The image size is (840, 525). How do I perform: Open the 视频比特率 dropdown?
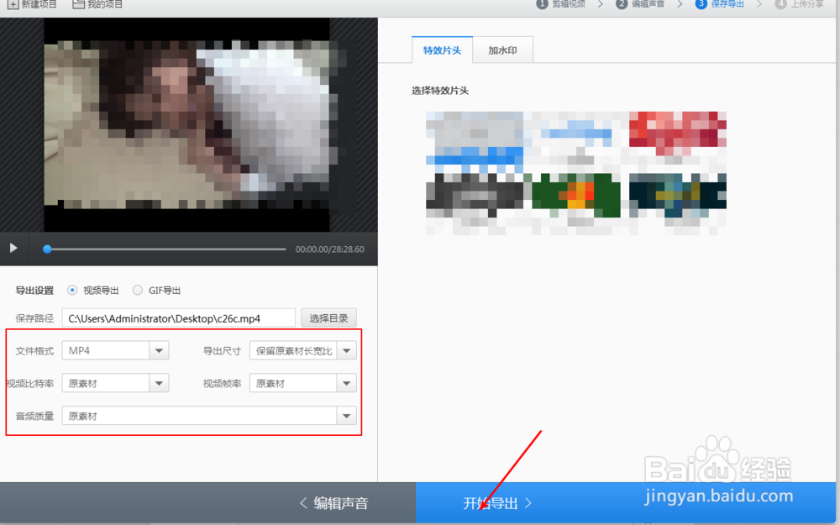(x=115, y=384)
